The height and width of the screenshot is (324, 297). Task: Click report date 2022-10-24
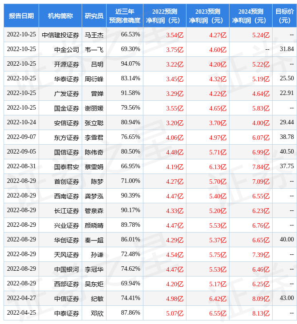click(21, 122)
